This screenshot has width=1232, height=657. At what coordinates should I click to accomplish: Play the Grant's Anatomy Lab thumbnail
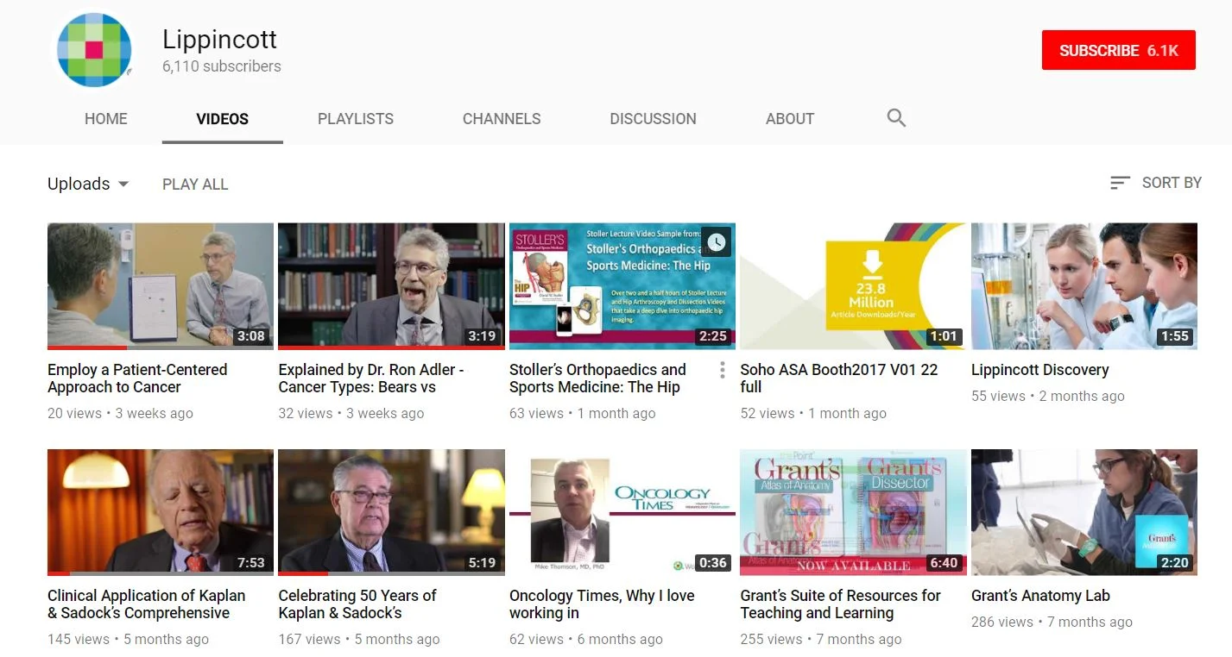(1084, 512)
